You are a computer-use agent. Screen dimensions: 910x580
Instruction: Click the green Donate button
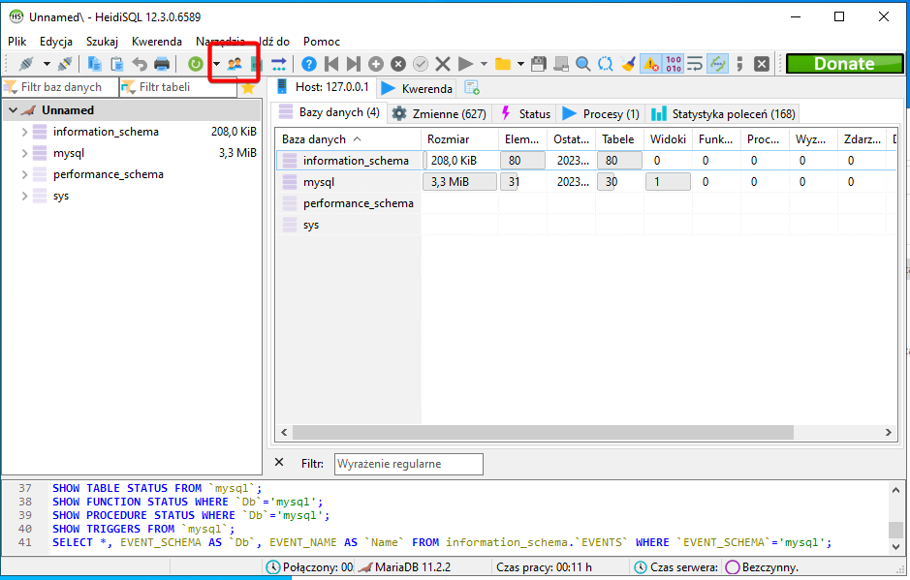click(x=843, y=64)
